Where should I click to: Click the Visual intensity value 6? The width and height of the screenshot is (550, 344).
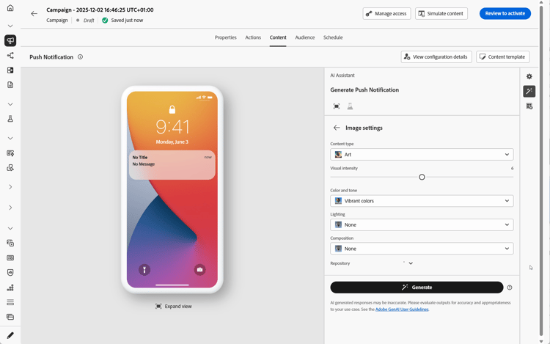(512, 168)
